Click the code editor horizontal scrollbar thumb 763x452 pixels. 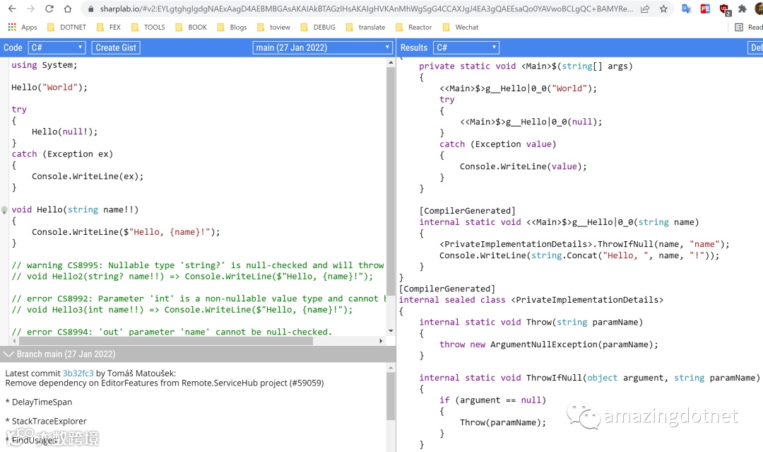pyautogui.click(x=165, y=341)
